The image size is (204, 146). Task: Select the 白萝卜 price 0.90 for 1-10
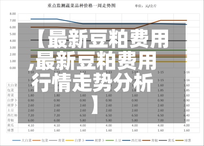coord(31,100)
